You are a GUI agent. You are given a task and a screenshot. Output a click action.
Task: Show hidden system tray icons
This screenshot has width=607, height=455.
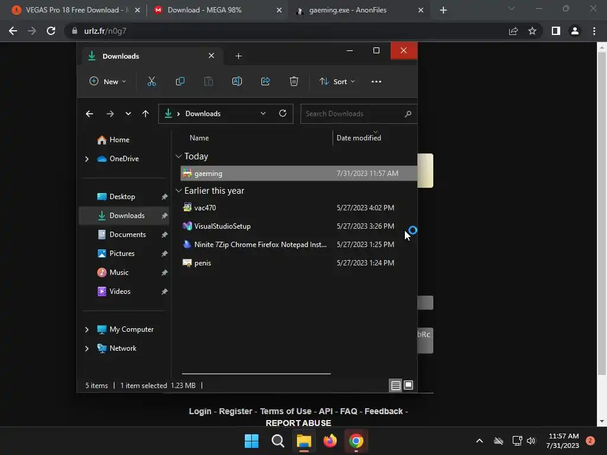(479, 441)
